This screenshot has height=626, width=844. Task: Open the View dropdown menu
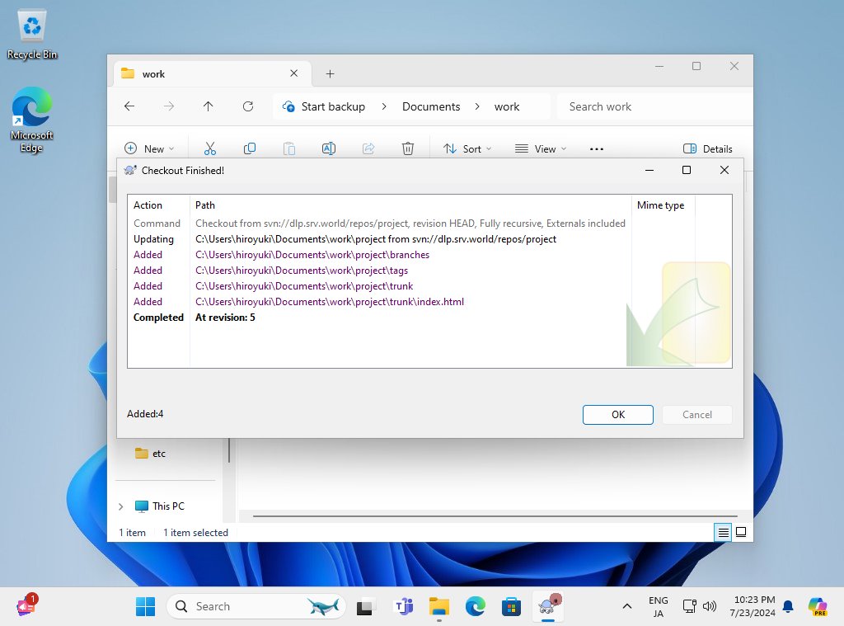[541, 148]
